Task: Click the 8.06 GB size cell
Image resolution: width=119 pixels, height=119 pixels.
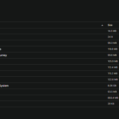Action: 112,86
